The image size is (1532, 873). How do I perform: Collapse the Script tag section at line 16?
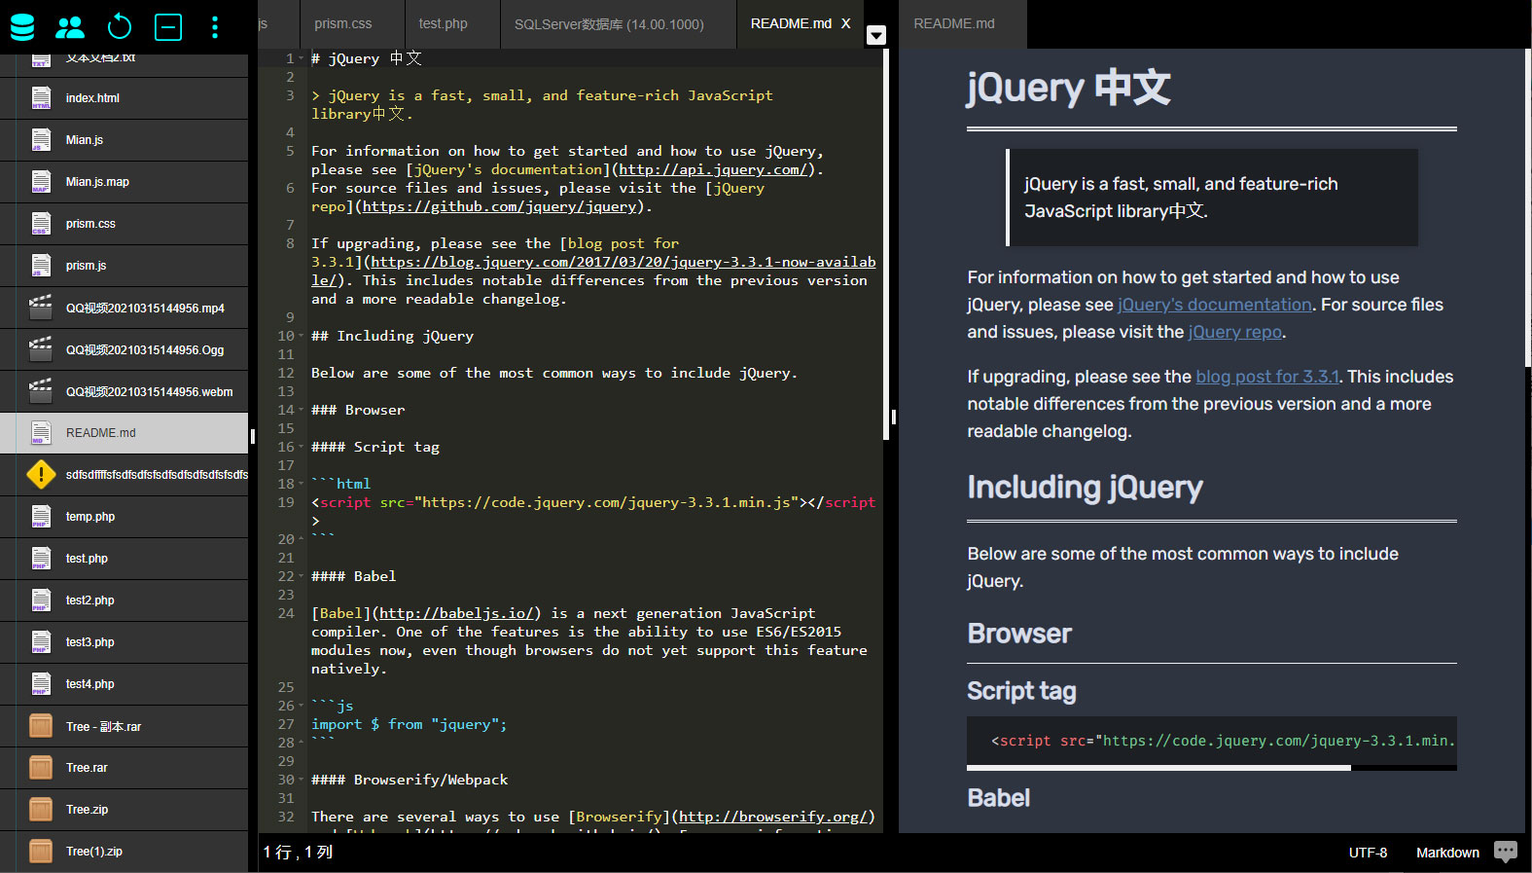point(302,448)
